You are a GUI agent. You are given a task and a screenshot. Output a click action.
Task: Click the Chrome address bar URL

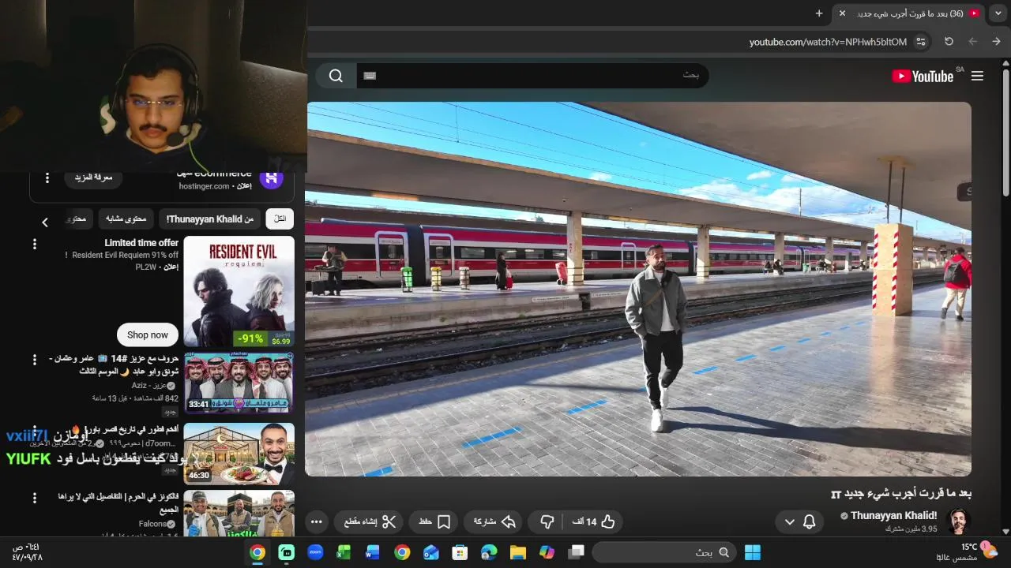pos(828,42)
